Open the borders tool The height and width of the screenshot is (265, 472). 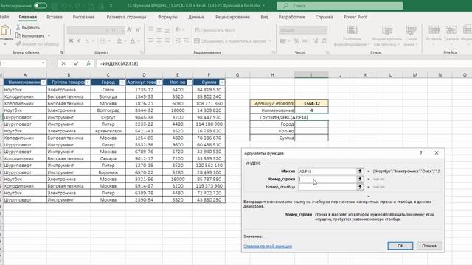pos(103,41)
